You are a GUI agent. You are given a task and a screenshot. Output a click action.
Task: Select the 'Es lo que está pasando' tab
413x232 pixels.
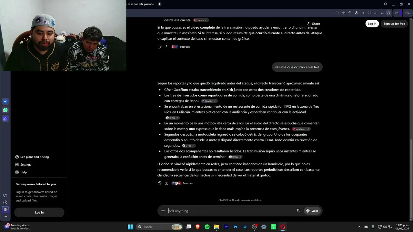pyautogui.click(x=141, y=4)
